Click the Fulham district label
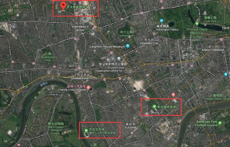This screenshot has width=230, height=147. pos(131,126)
